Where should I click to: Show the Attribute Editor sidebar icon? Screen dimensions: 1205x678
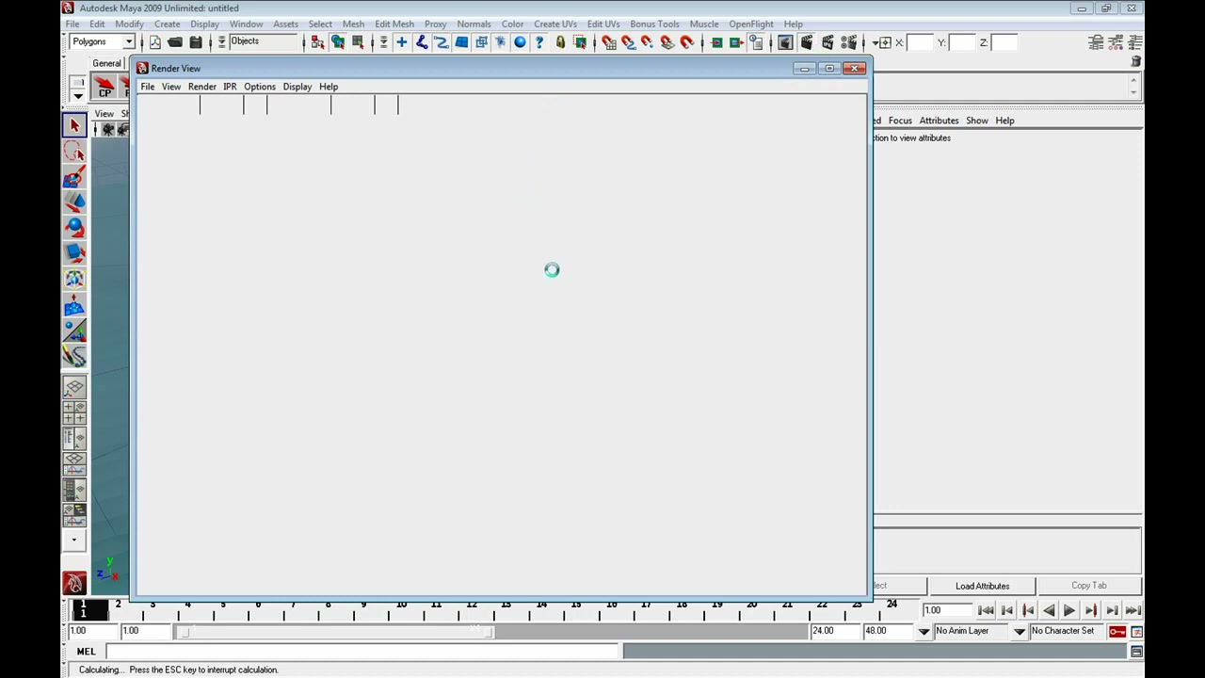pyautogui.click(x=1096, y=42)
